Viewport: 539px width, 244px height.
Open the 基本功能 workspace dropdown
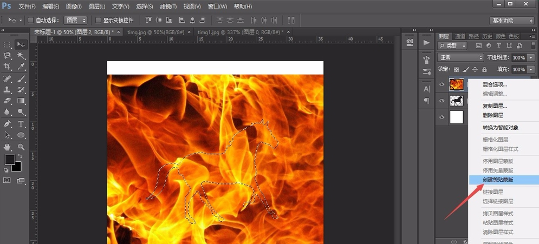(512, 21)
